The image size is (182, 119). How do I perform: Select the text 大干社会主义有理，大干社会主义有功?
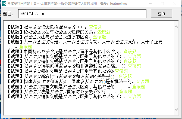[60, 42]
